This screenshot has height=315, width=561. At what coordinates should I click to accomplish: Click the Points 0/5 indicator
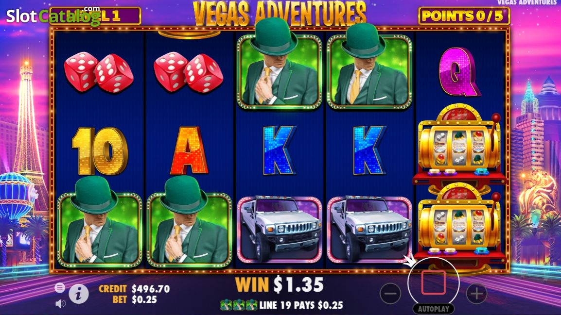pos(464,16)
